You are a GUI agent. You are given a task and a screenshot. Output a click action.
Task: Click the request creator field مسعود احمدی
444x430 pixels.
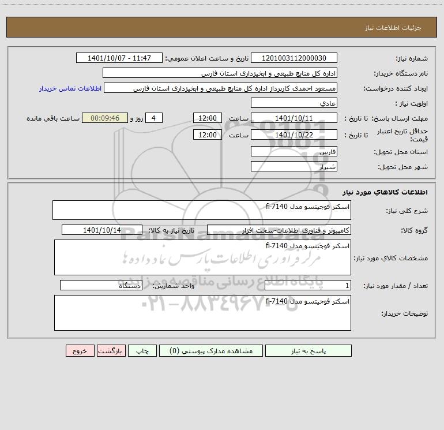tap(221, 88)
